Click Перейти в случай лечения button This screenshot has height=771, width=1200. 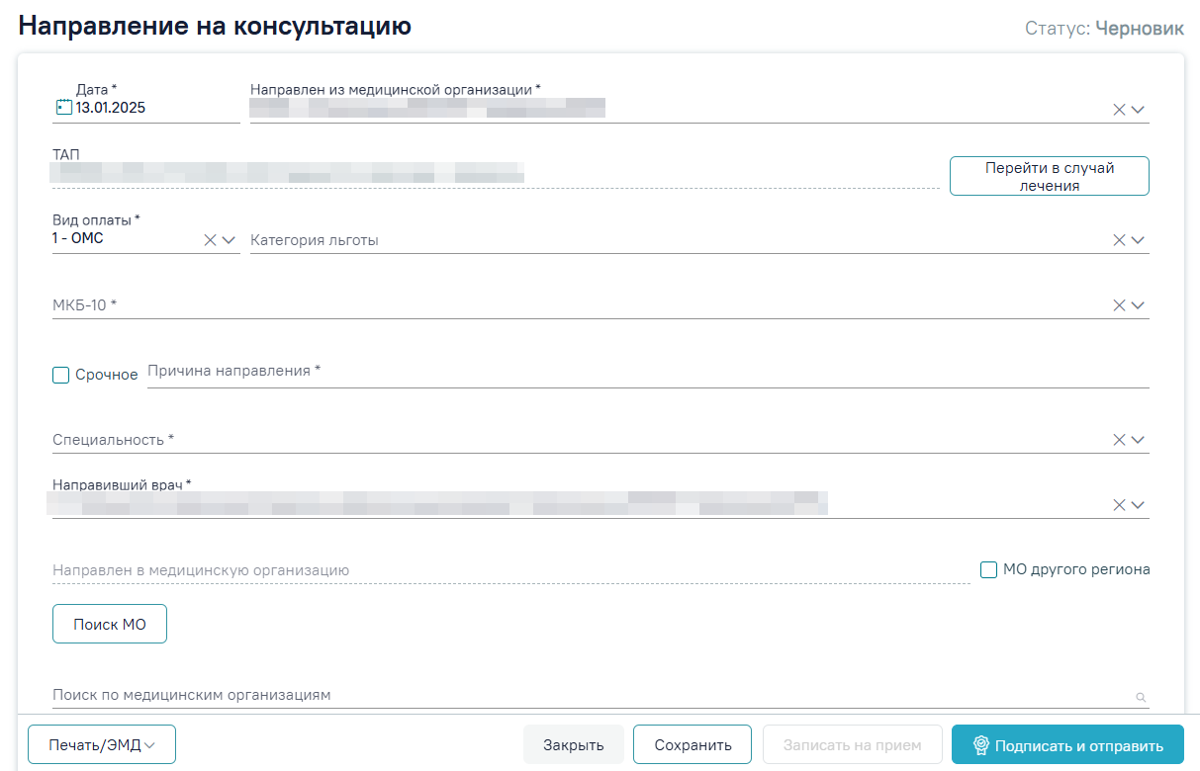[x=1050, y=176]
